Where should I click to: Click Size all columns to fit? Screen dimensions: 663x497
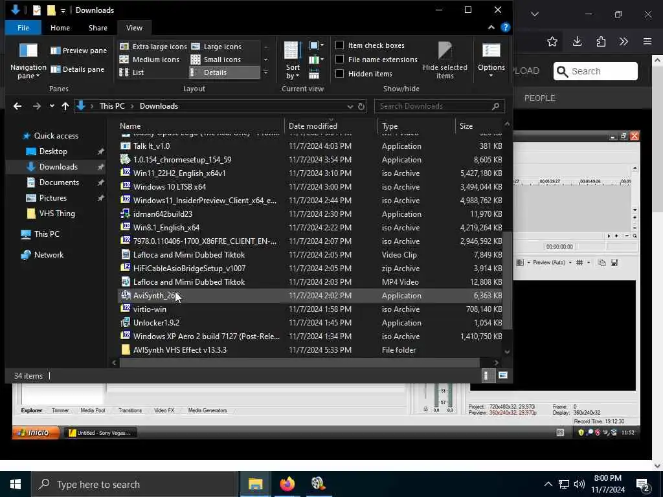[x=314, y=74]
